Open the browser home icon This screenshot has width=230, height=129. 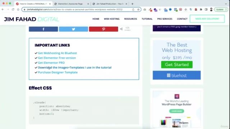point(18,10)
